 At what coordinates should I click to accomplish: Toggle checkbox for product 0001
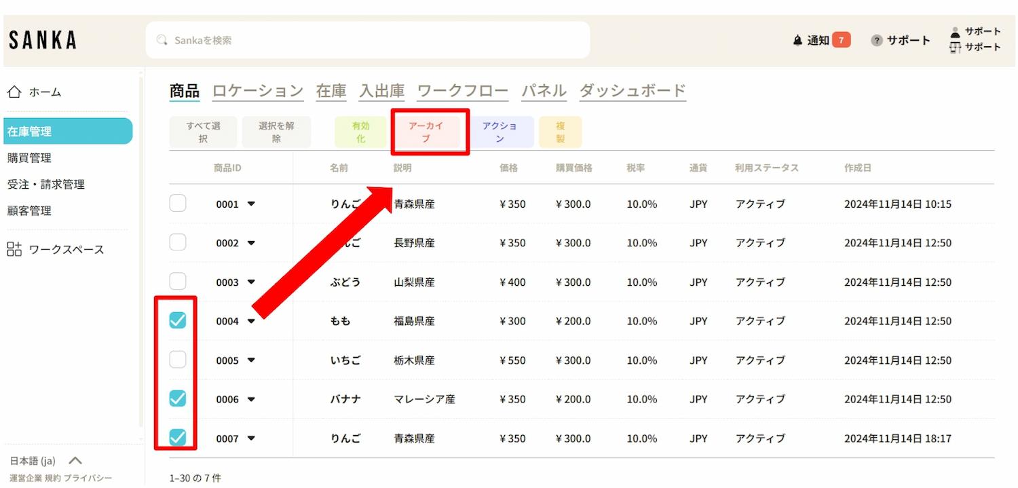[x=178, y=203]
